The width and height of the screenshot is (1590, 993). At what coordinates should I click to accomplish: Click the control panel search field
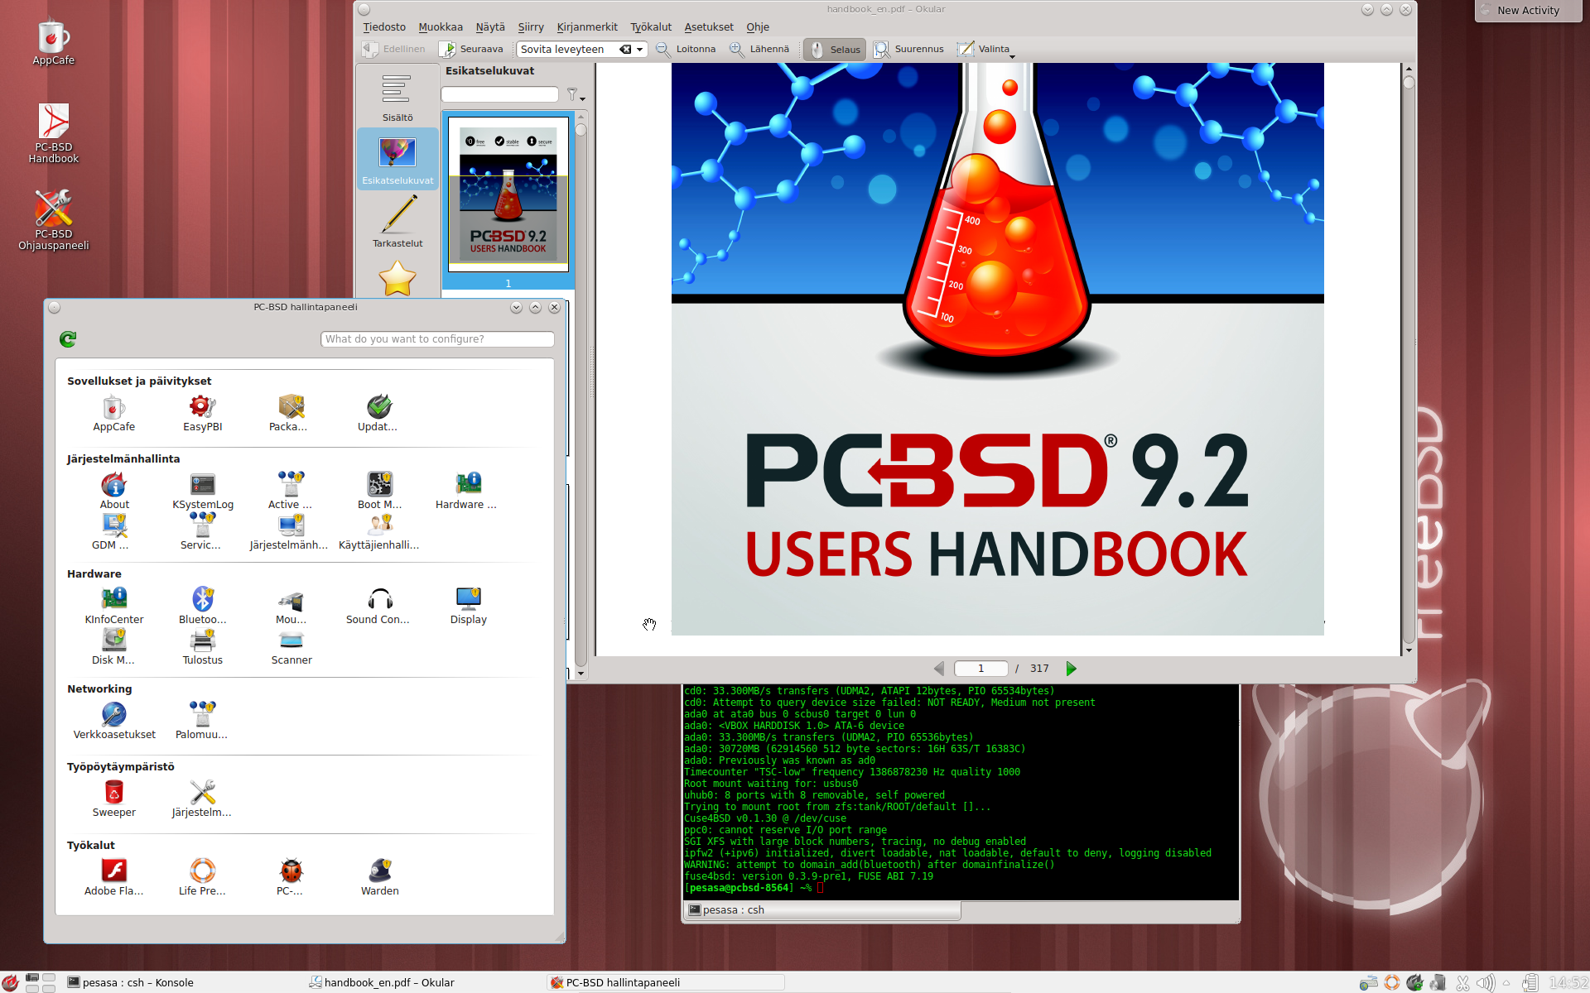(x=437, y=339)
